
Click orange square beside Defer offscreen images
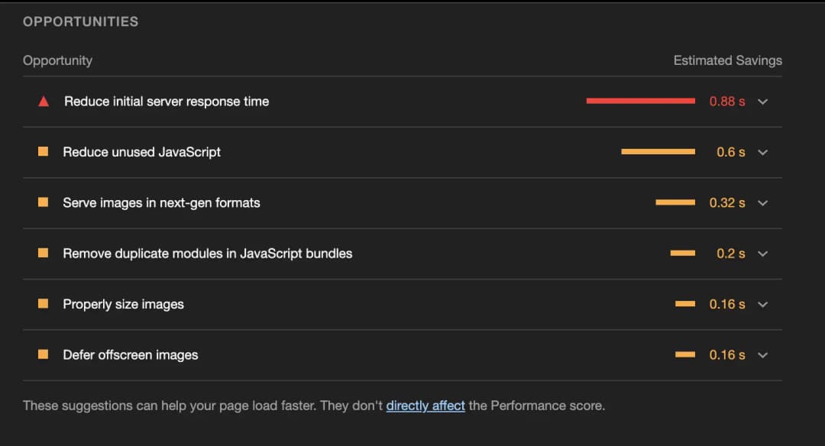pyautogui.click(x=44, y=354)
